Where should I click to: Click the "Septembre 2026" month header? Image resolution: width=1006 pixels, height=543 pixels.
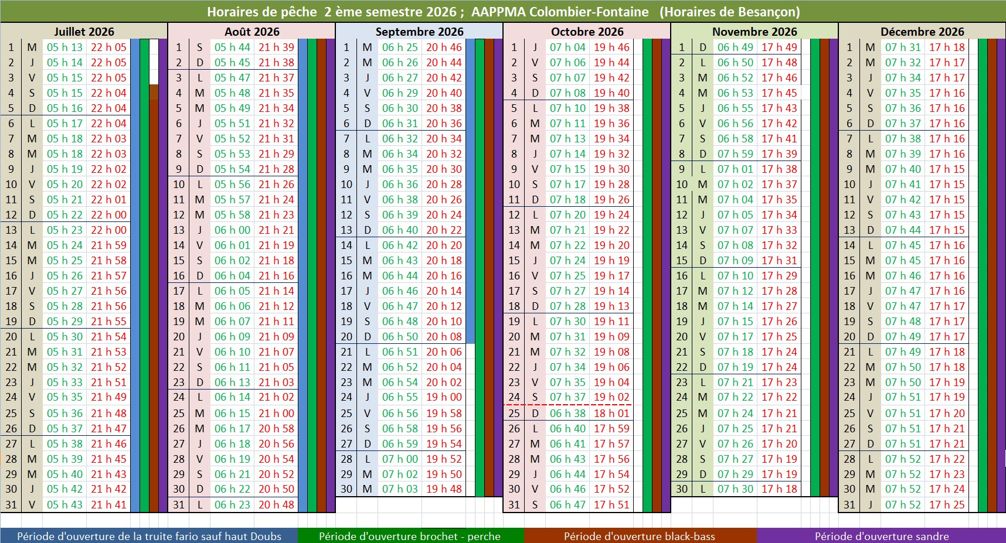[419, 32]
